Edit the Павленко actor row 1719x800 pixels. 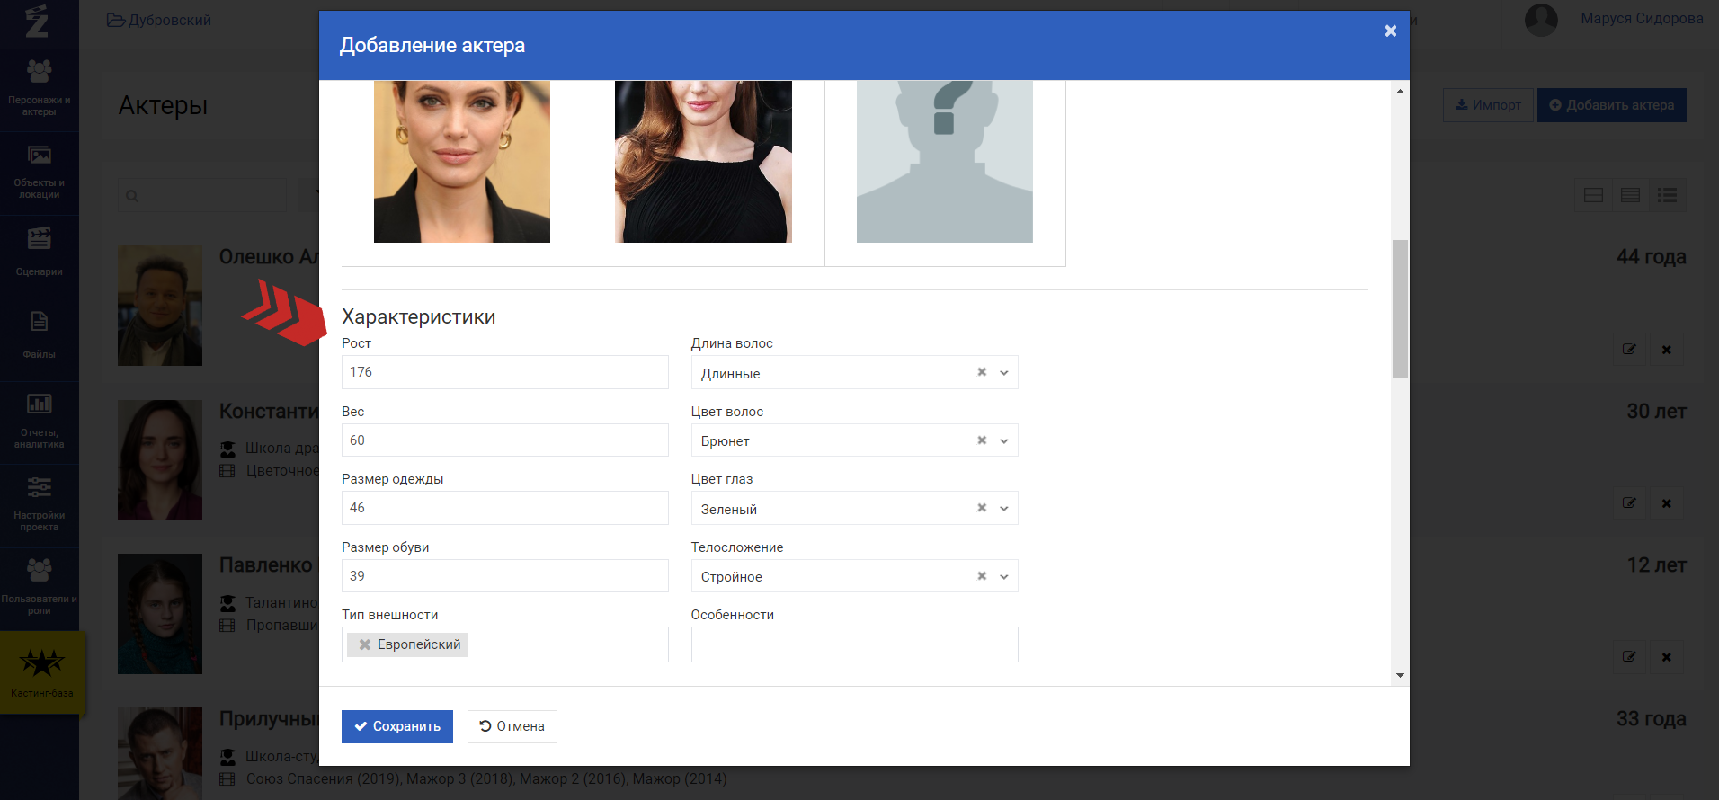point(1629,657)
